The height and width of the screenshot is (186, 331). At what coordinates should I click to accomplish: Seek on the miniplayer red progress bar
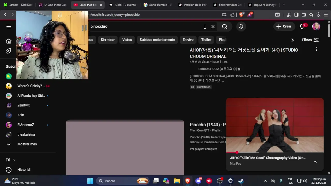point(275,152)
